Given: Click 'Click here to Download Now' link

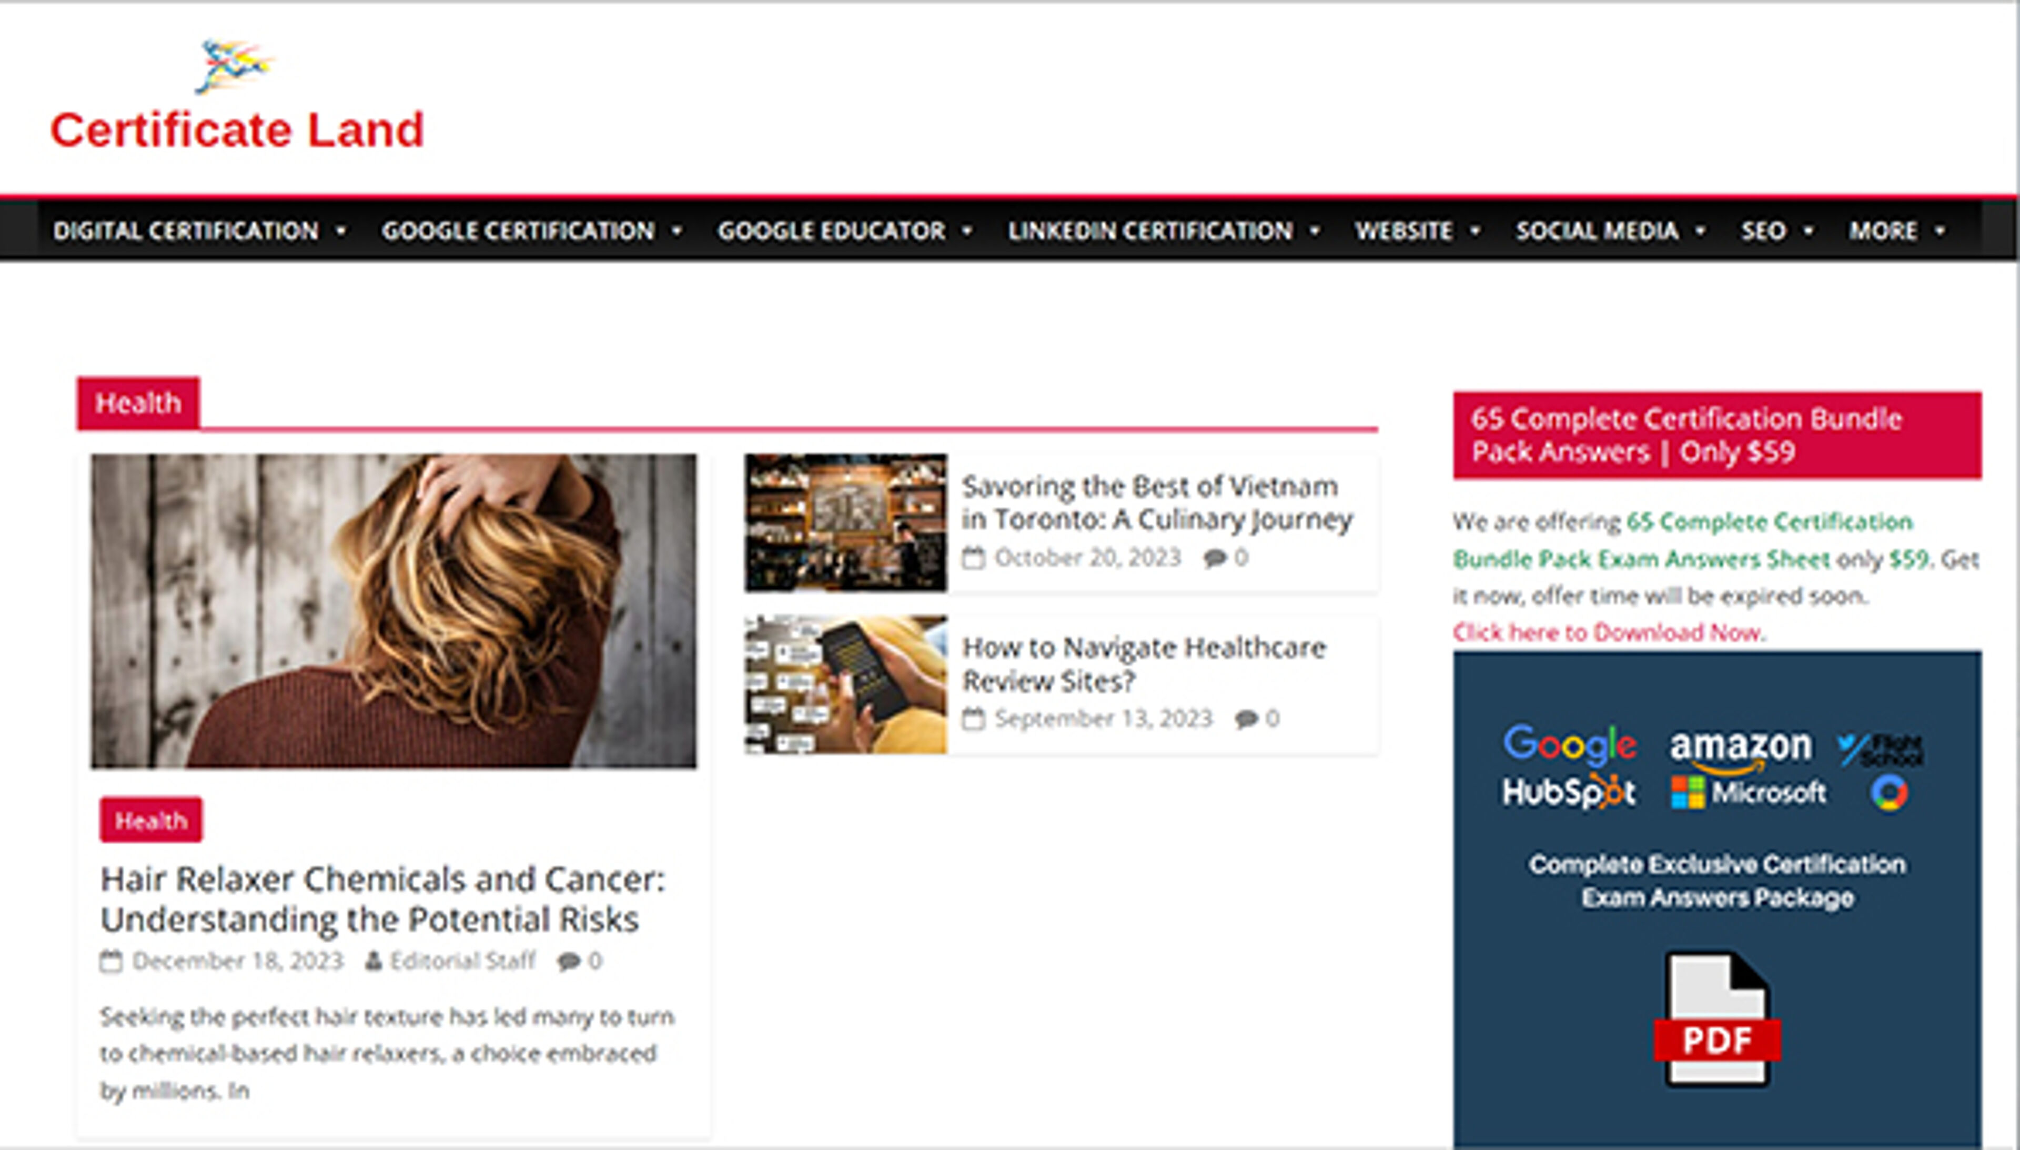Looking at the screenshot, I should pos(1608,633).
